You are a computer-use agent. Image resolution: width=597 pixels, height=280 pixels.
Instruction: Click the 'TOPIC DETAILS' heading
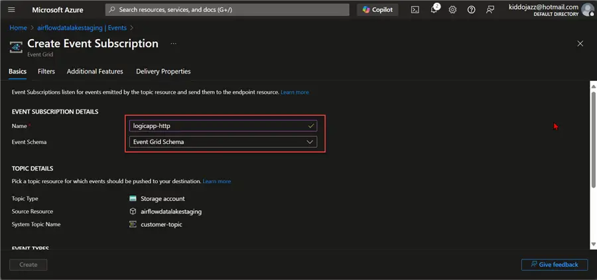coord(33,169)
